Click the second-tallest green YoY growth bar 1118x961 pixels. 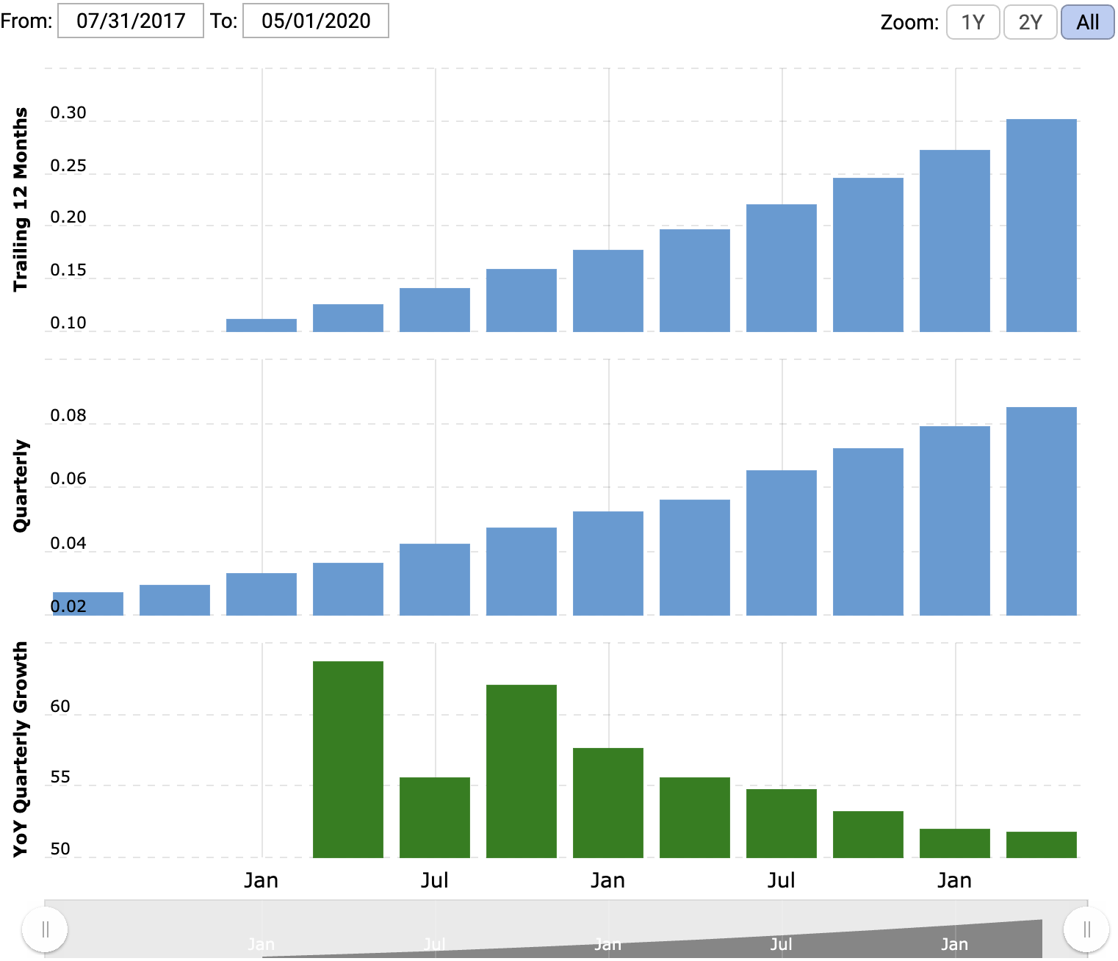(x=522, y=771)
